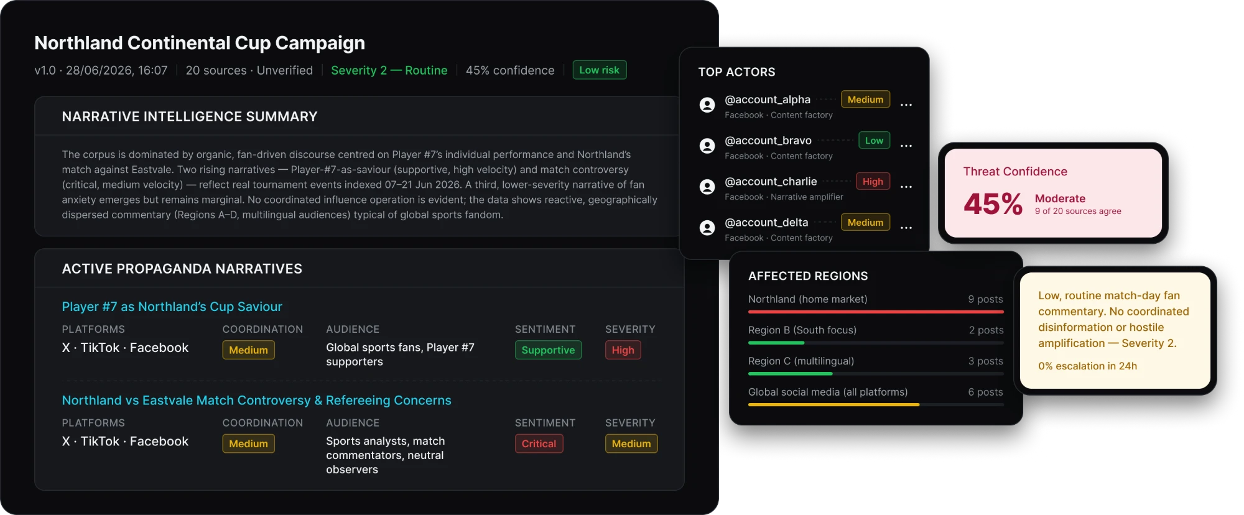Open more options for @account_alpha
The width and height of the screenshot is (1244, 515).
[906, 105]
